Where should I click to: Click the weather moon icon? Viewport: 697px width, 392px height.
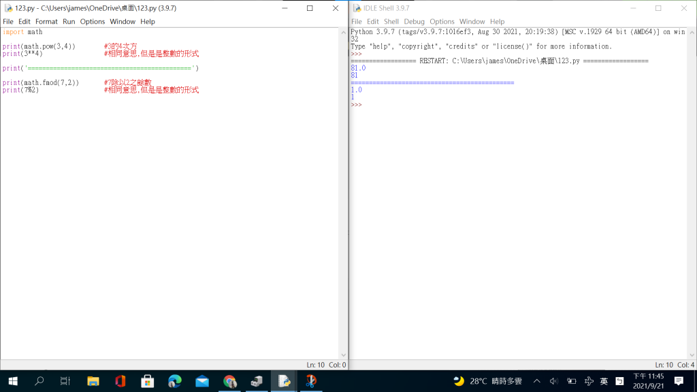click(x=459, y=381)
